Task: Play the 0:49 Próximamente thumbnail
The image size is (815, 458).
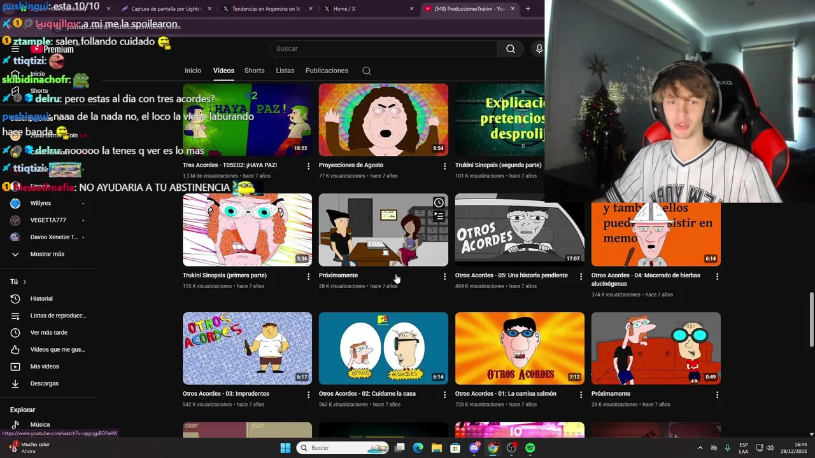Action: (656, 348)
